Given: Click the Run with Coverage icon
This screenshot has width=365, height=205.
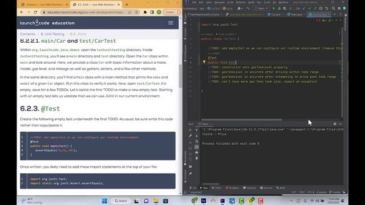Looking at the screenshot, I should coord(285,9).
